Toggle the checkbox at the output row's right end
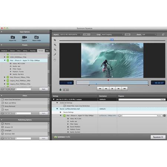The width and height of the screenshot is (167, 167). (164, 115)
